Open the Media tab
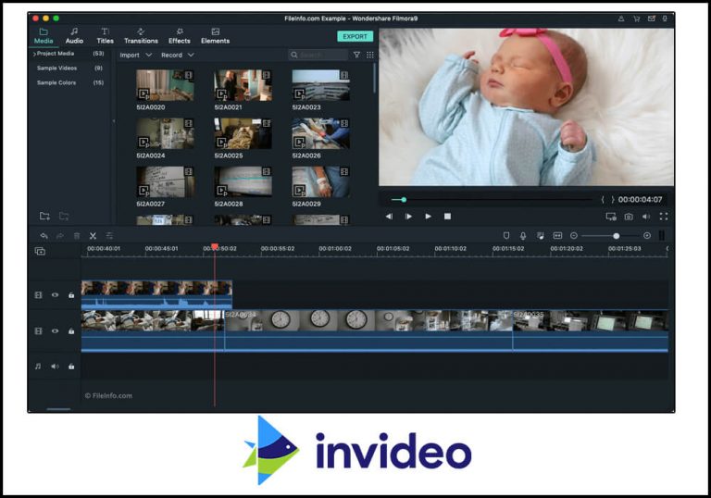This screenshot has height=498, width=711. [44, 36]
